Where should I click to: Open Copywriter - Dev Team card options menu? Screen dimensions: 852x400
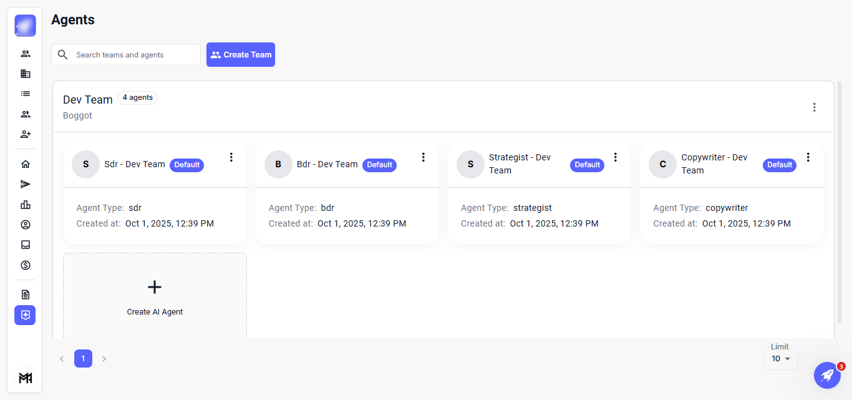click(808, 157)
